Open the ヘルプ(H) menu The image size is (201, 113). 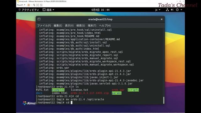(105, 25)
